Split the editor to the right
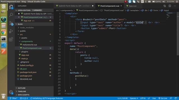 [x=170, y=6]
